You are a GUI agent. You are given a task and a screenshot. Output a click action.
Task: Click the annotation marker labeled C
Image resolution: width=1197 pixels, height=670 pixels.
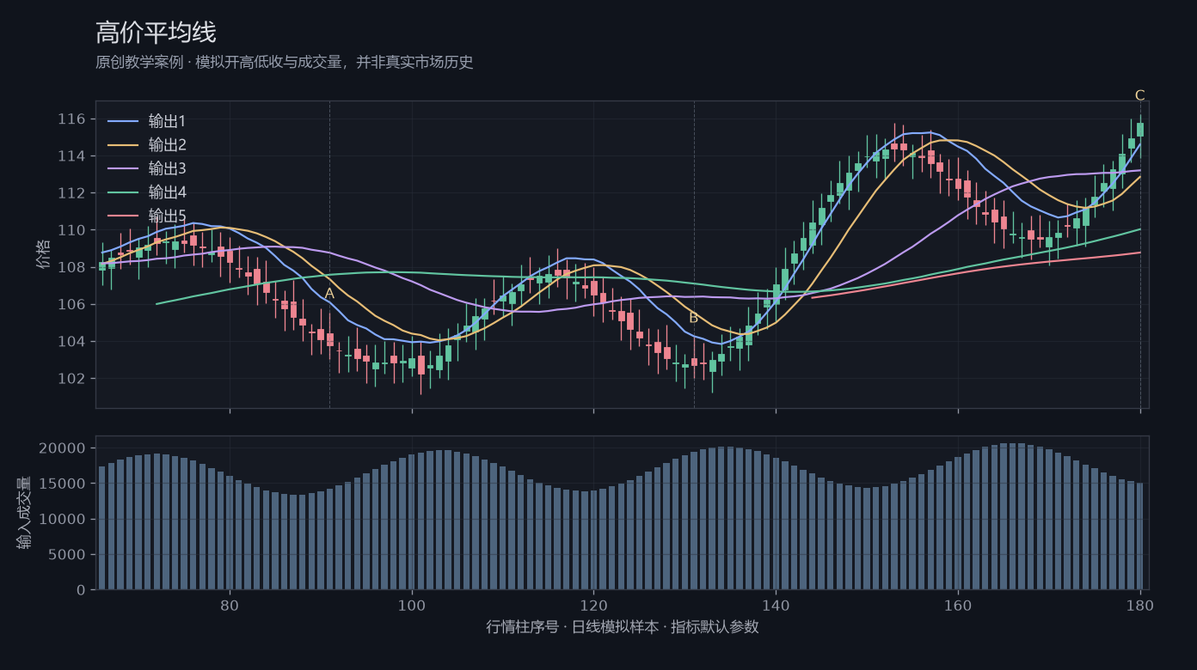(1140, 95)
